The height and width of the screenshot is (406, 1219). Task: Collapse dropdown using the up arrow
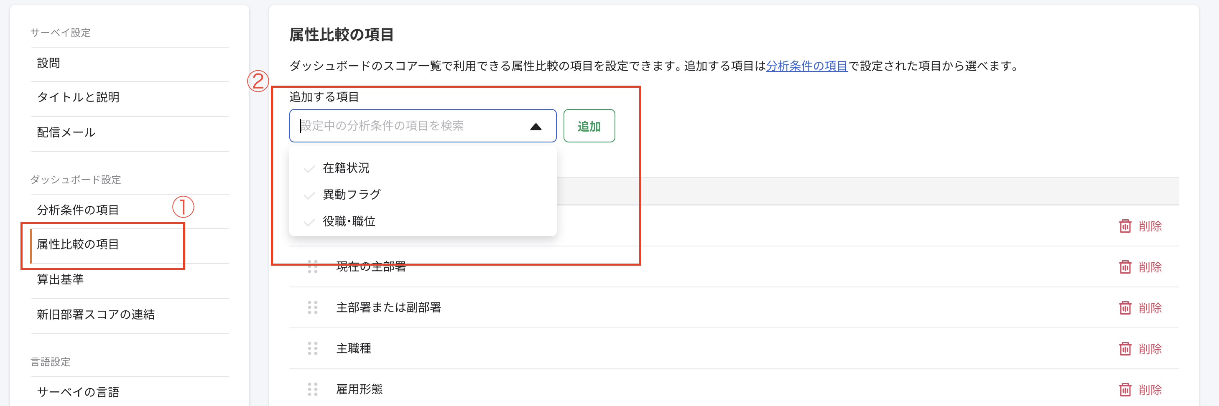click(535, 126)
